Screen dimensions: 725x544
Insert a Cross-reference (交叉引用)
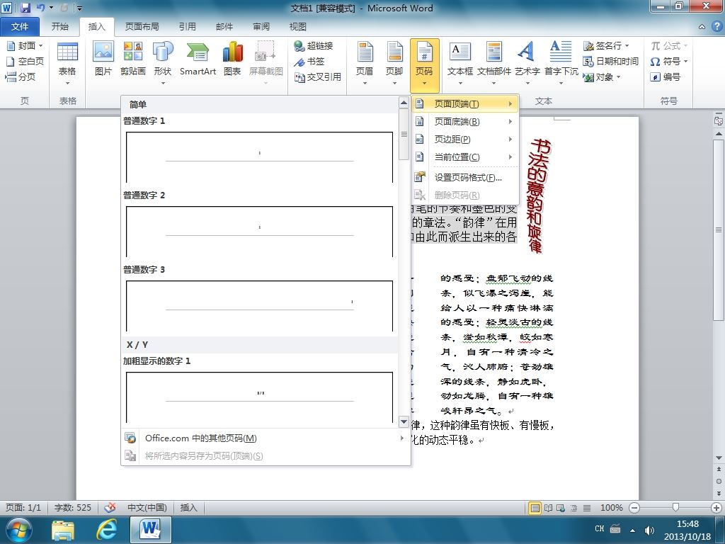[318, 76]
